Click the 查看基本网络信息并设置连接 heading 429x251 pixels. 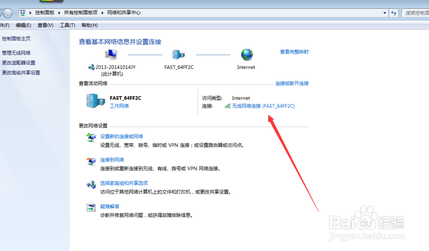[x=120, y=42]
